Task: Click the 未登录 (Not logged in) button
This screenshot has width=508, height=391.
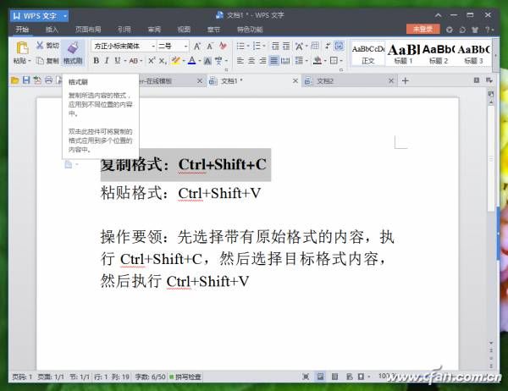Action: pyautogui.click(x=422, y=29)
